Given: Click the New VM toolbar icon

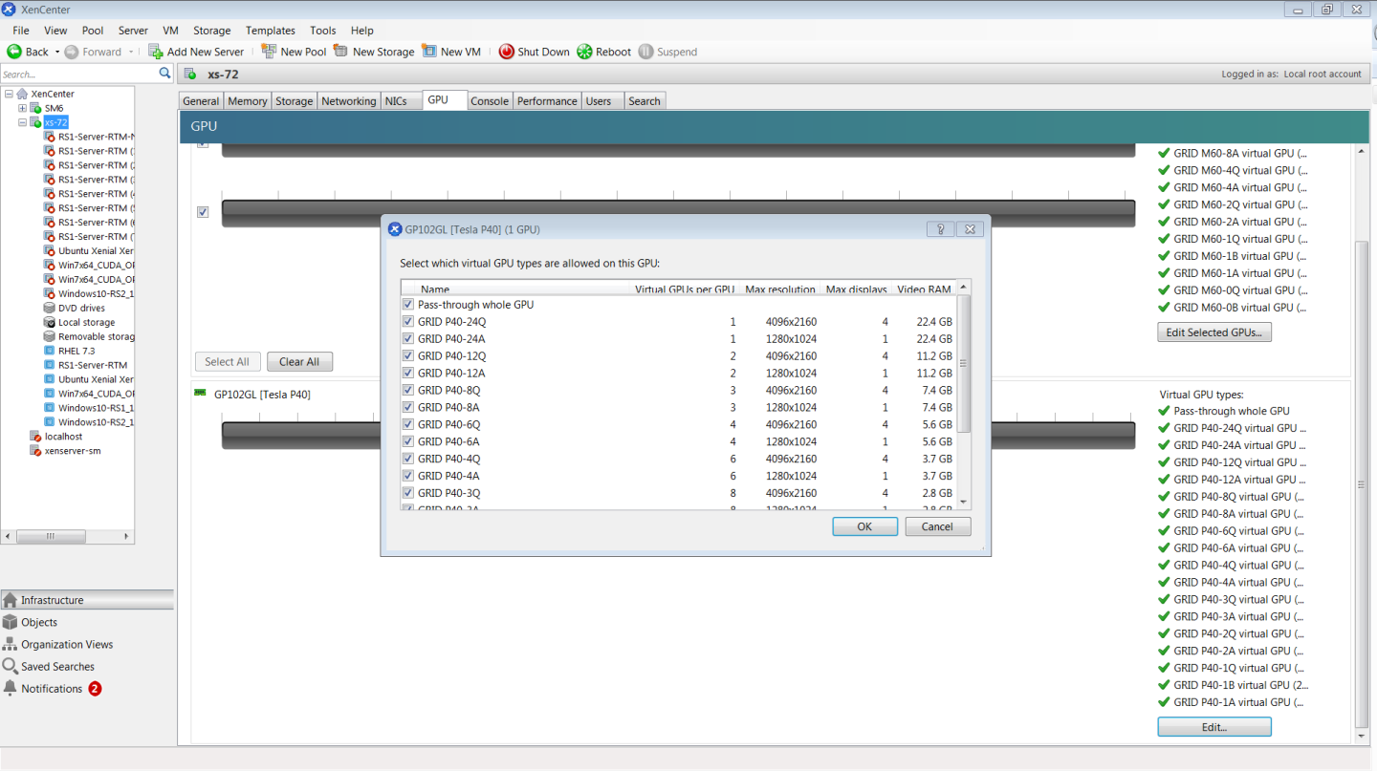Looking at the screenshot, I should (427, 52).
